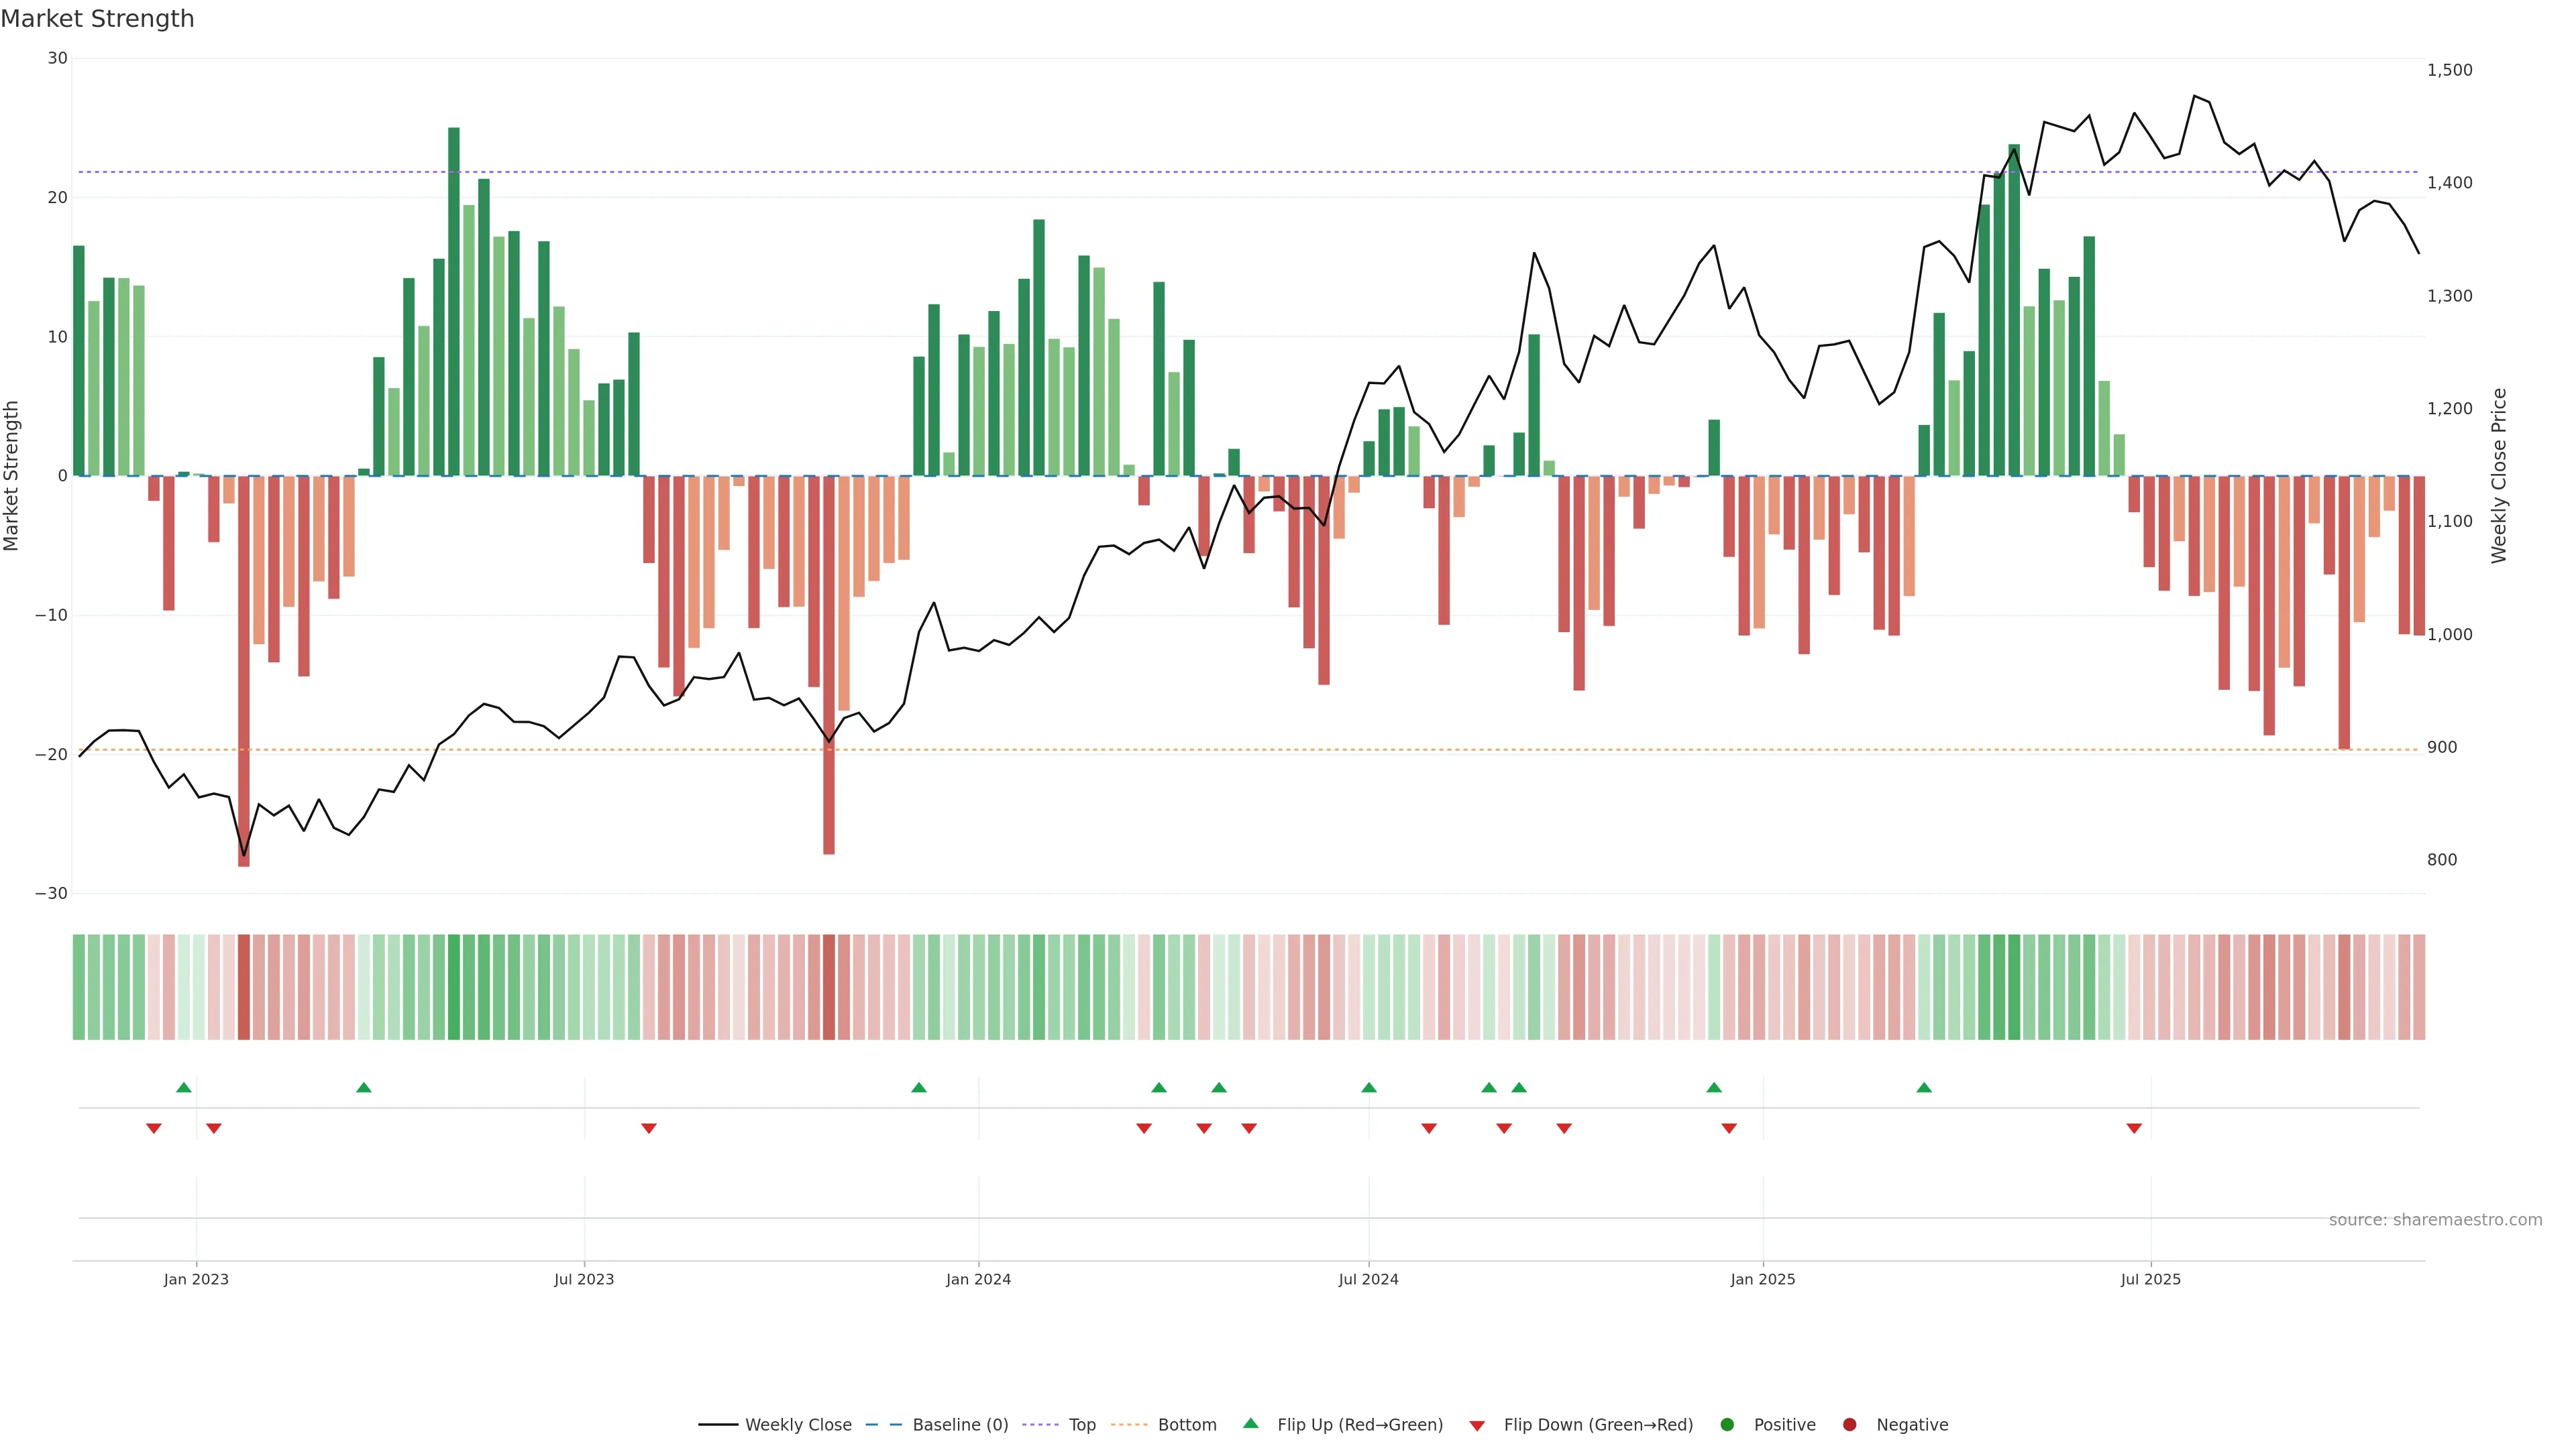Image resolution: width=2576 pixels, height=1448 pixels.
Task: Click the last red flip-down marker before Jul 2025
Action: click(x=2134, y=1128)
